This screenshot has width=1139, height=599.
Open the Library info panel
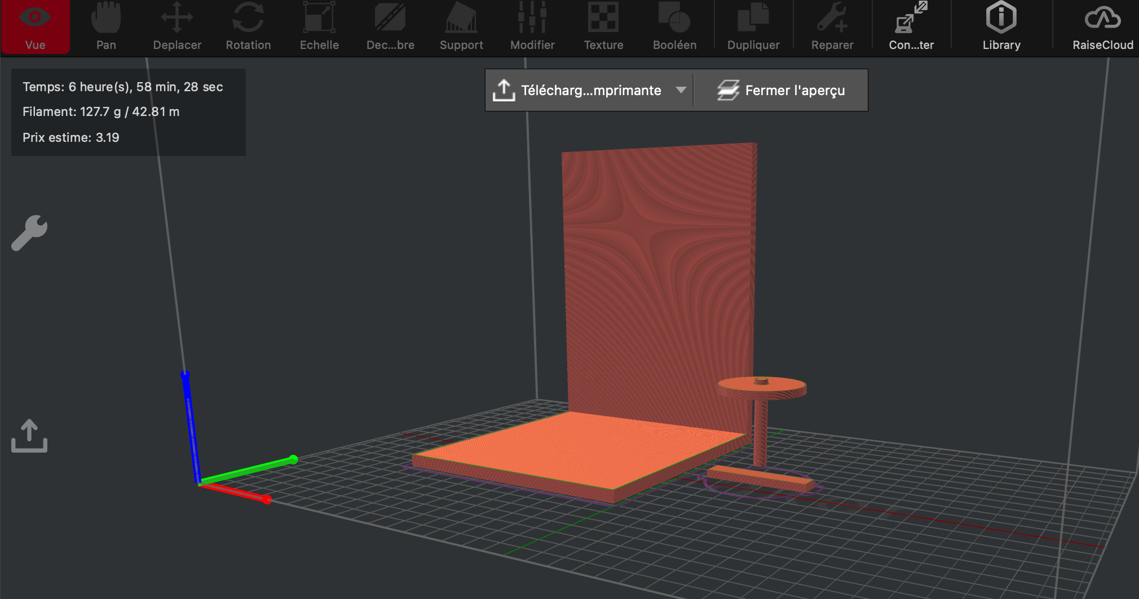click(1001, 26)
